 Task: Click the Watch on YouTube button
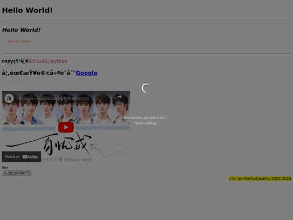tap(22, 156)
